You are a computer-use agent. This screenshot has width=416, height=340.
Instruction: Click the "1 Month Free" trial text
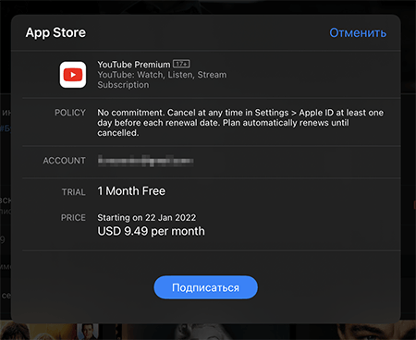131,191
